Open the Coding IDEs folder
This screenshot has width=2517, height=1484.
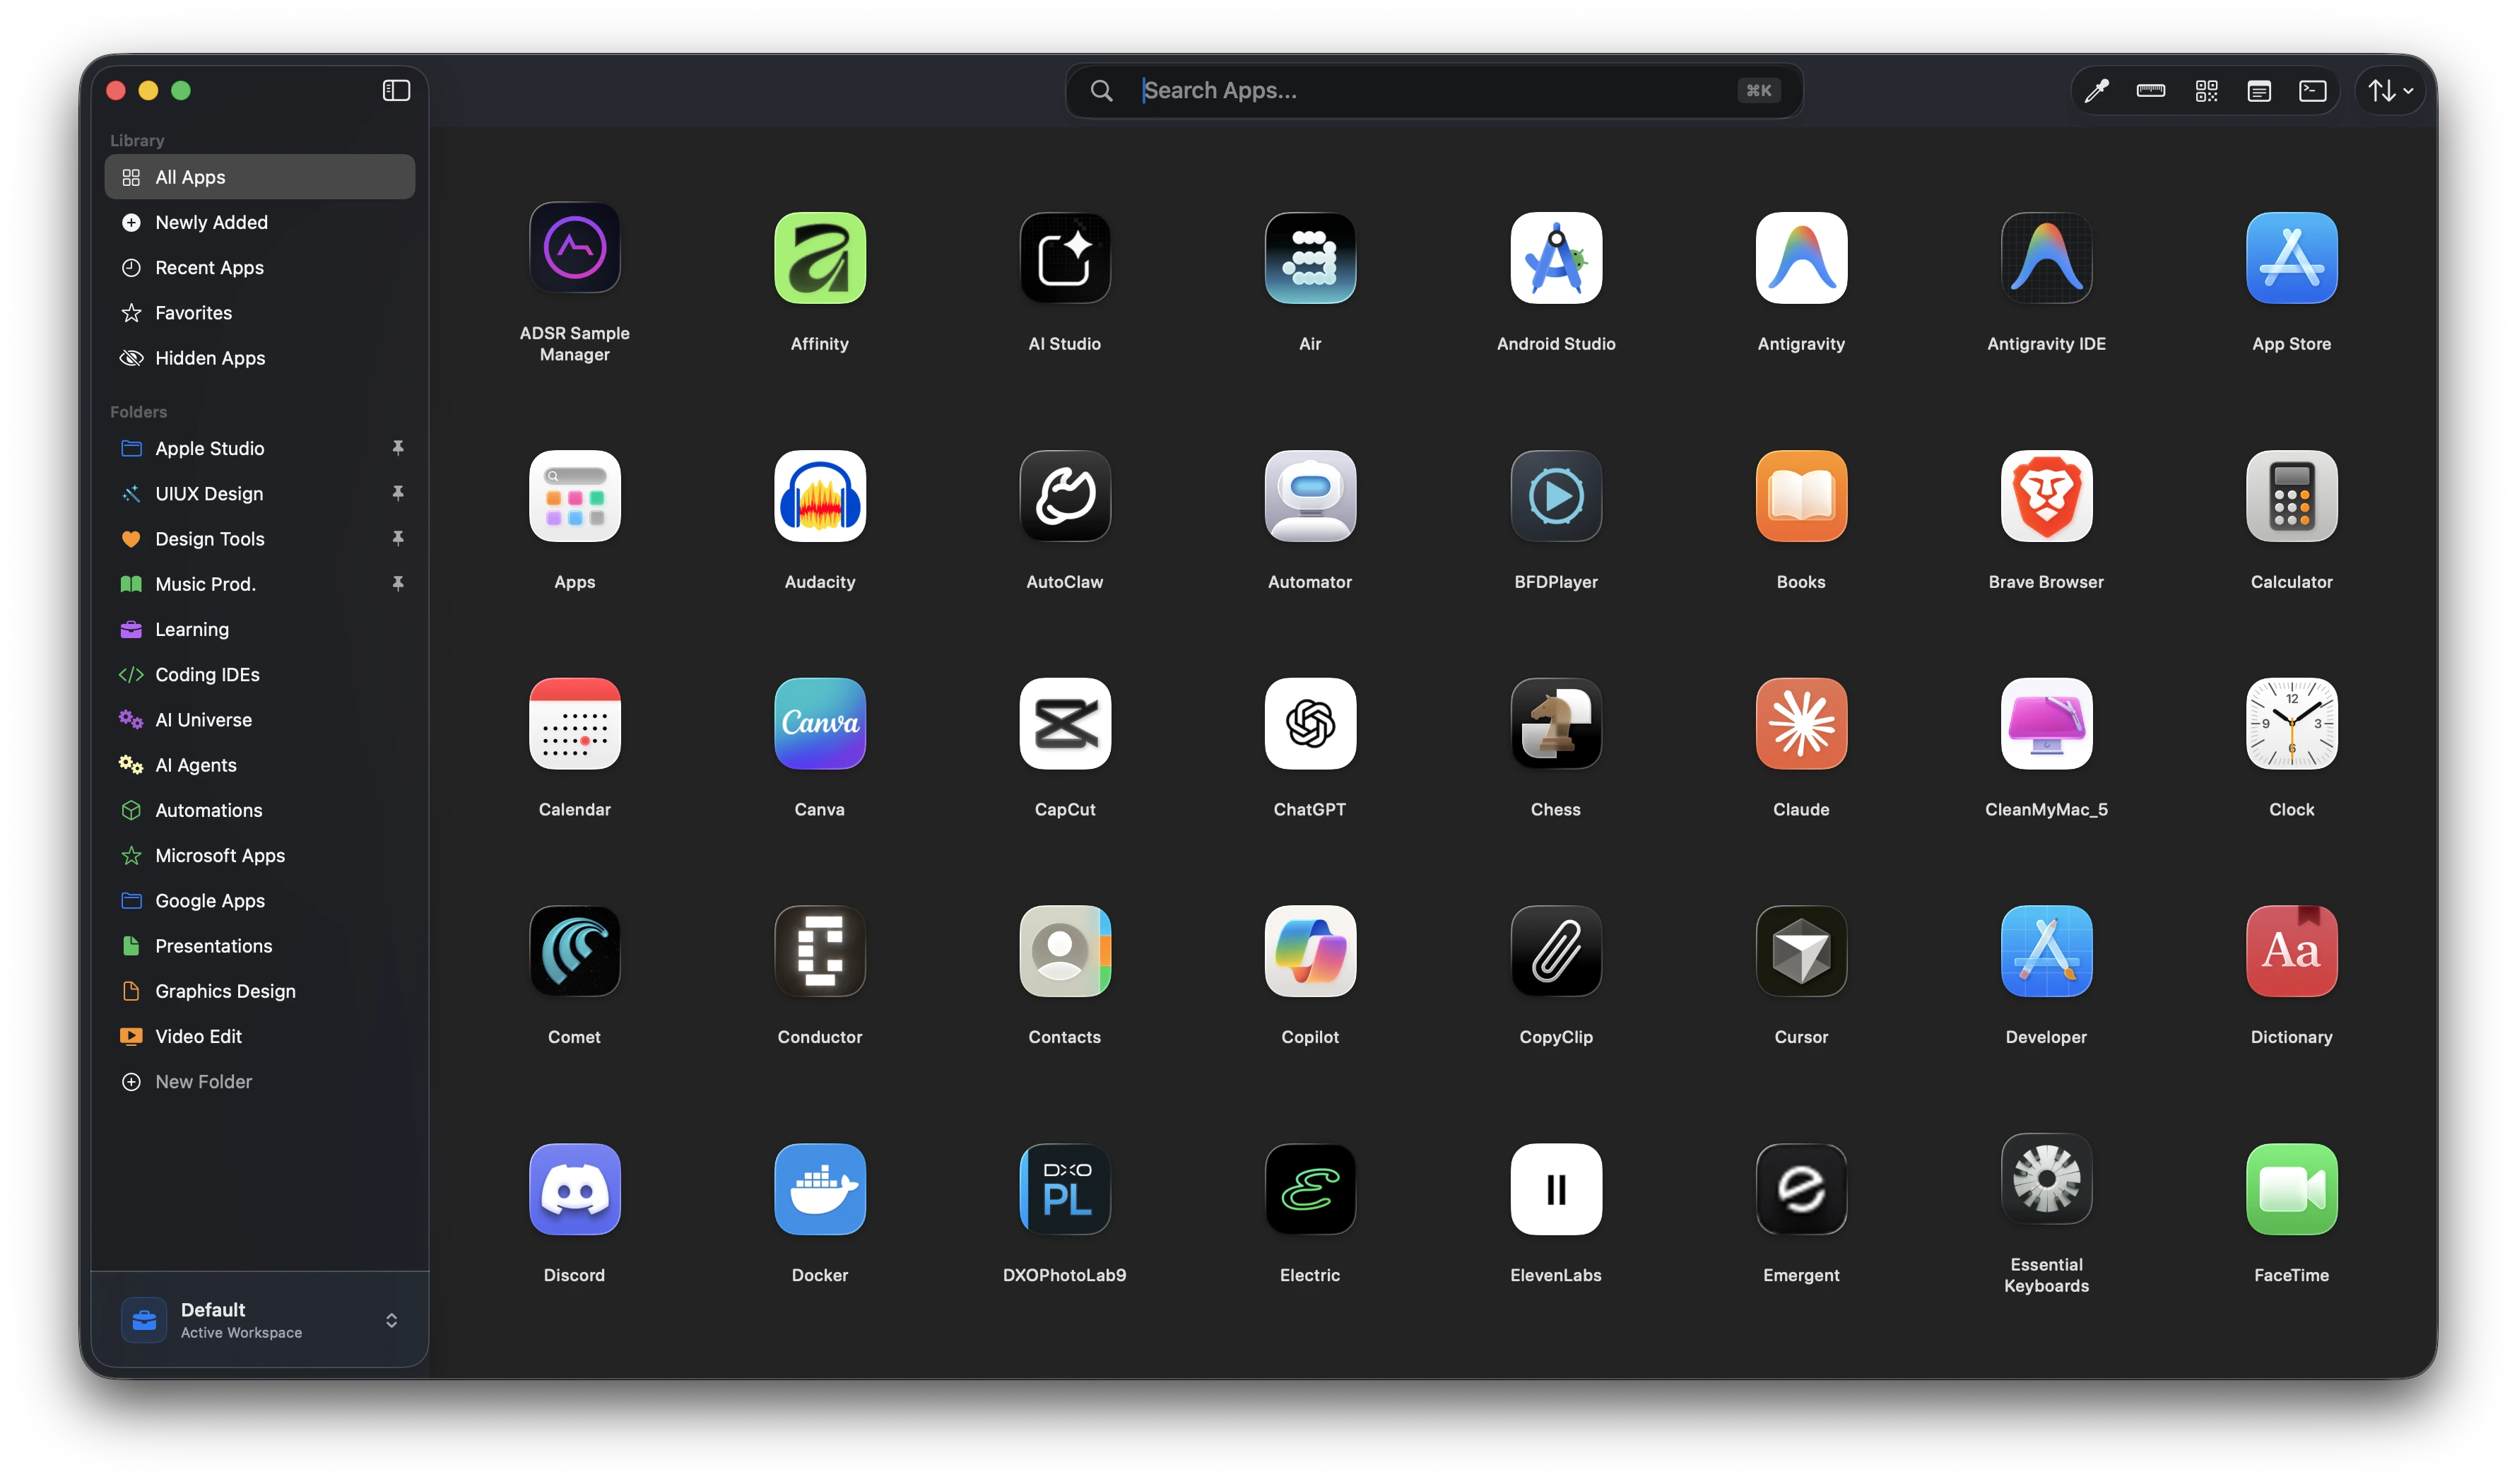click(x=260, y=674)
